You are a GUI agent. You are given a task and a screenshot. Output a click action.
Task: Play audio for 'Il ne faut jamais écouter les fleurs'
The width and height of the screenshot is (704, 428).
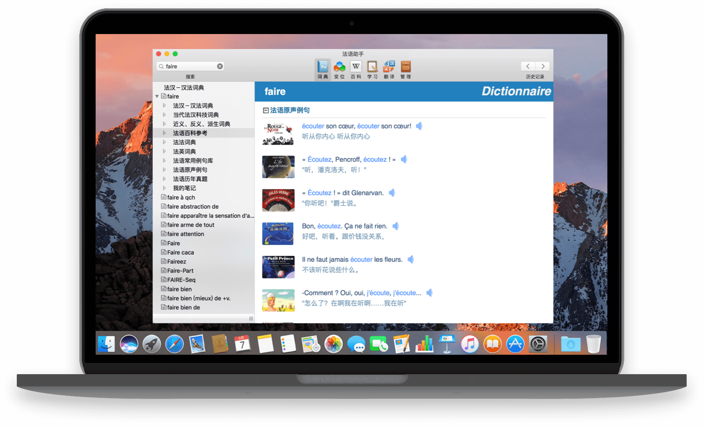point(411,259)
